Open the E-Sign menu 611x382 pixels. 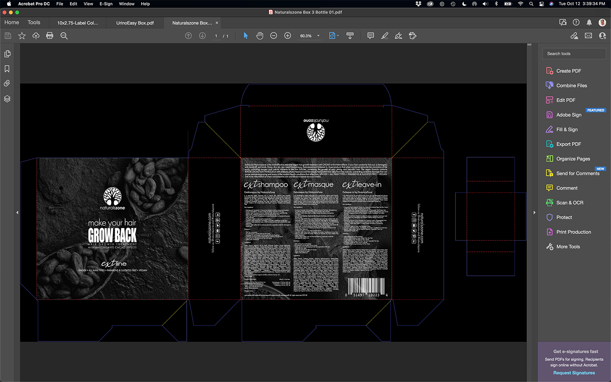point(106,4)
